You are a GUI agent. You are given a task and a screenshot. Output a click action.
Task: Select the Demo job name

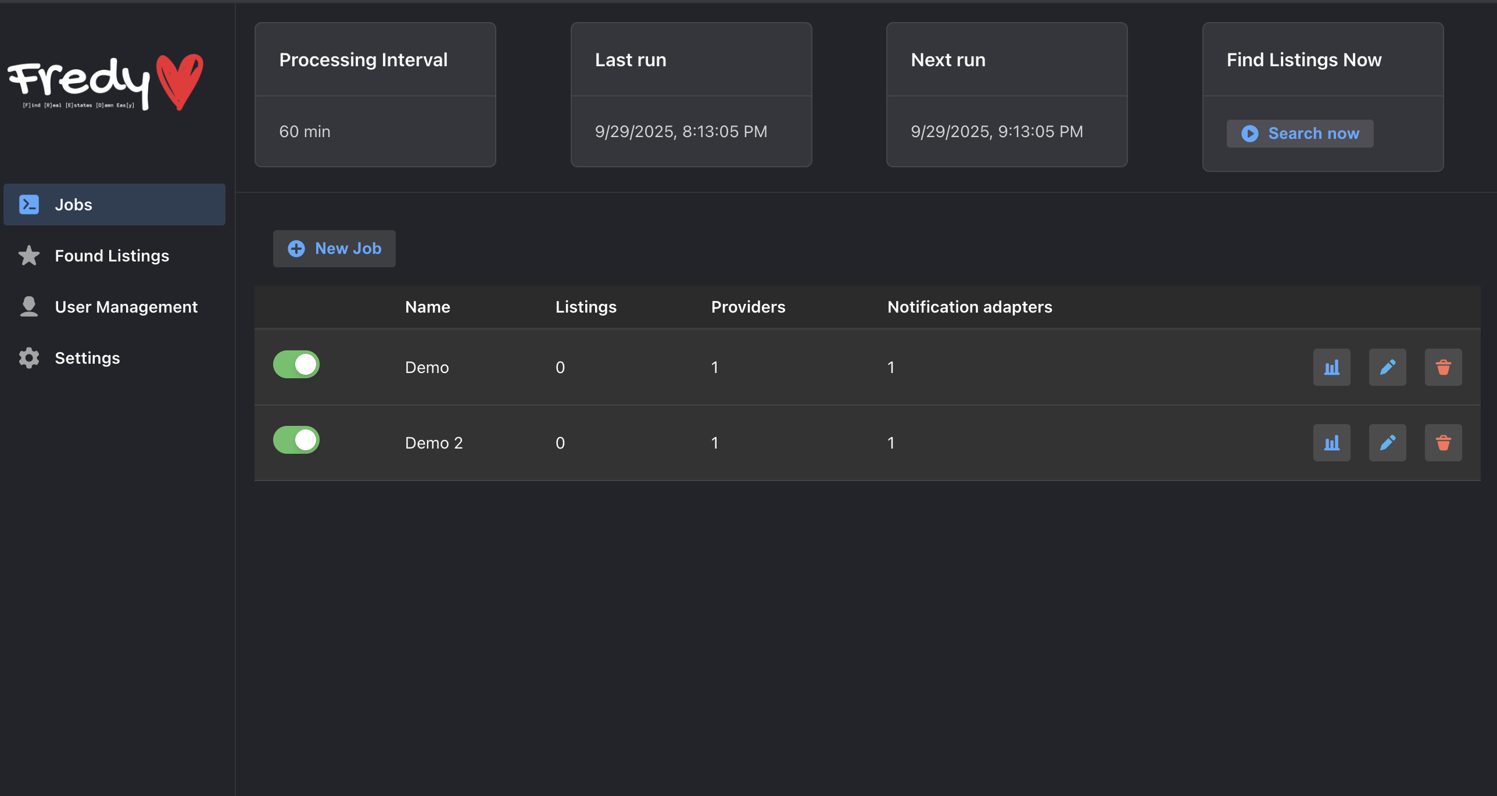(427, 367)
